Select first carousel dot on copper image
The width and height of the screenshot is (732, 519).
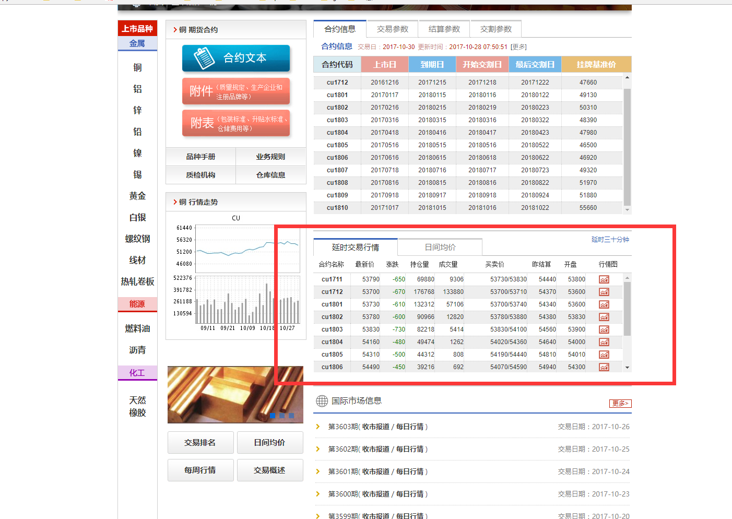(x=273, y=416)
